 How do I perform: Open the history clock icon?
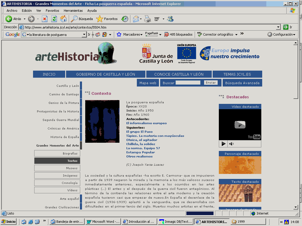tap(125, 19)
